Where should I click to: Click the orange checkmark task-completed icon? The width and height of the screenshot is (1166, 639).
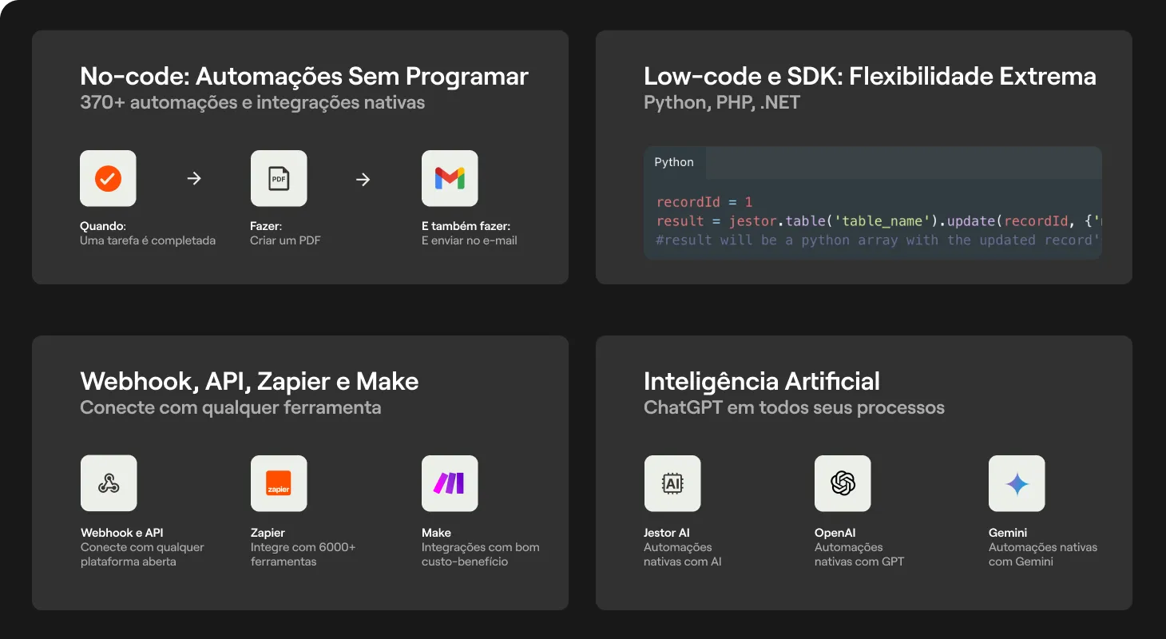108,178
